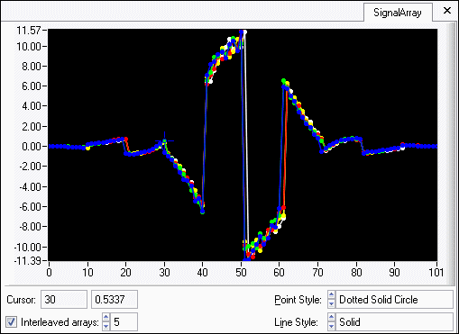Step Line Style down one option
The width and height of the screenshot is (459, 334).
(x=331, y=326)
